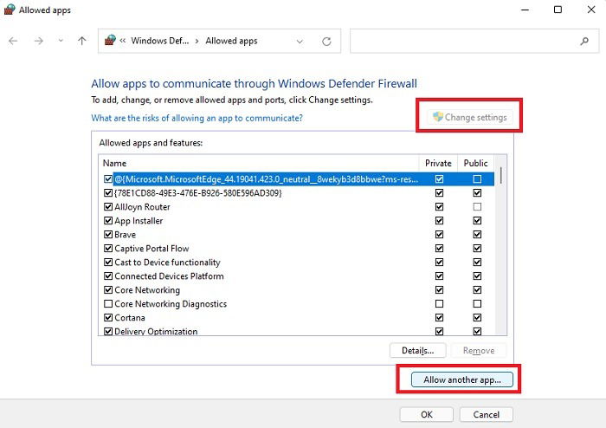Uncheck the App Installer enable checkbox
Image resolution: width=606 pixels, height=428 pixels.
click(x=108, y=221)
